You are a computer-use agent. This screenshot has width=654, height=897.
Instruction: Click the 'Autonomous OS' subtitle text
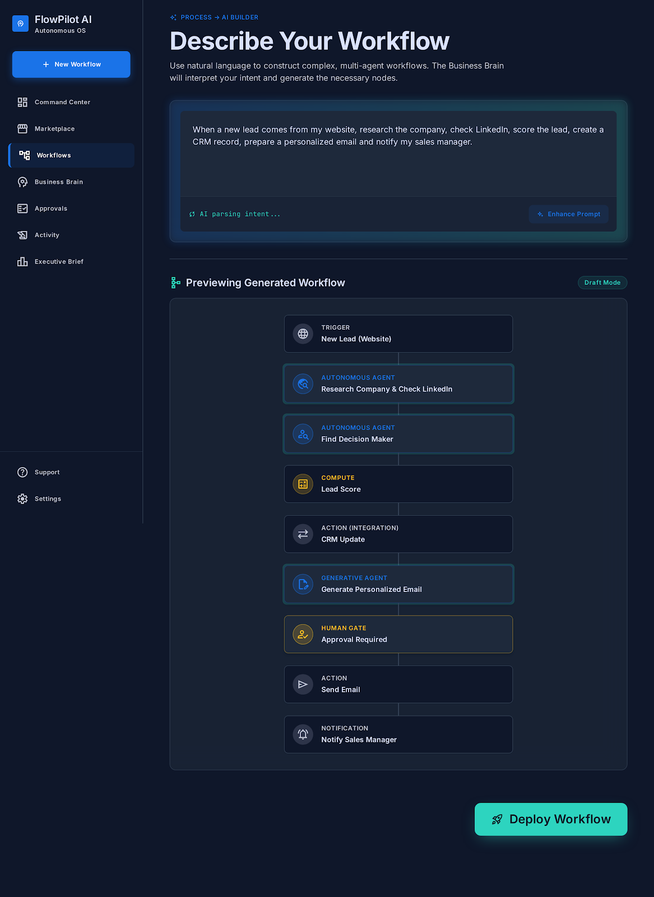pos(60,31)
